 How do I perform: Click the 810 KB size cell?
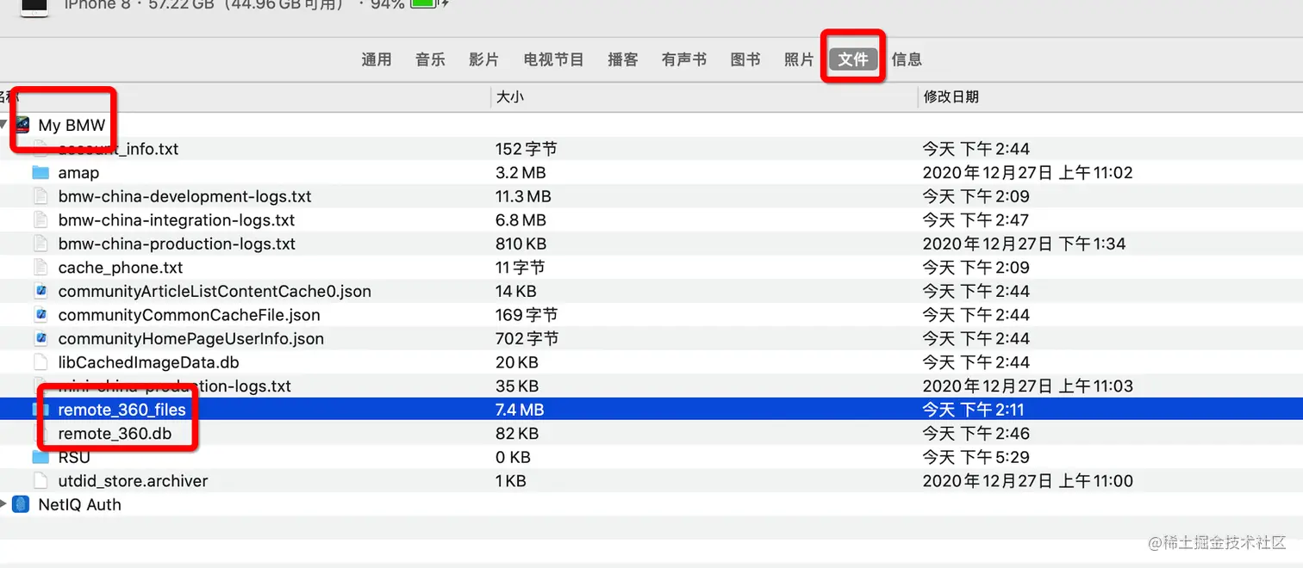521,244
